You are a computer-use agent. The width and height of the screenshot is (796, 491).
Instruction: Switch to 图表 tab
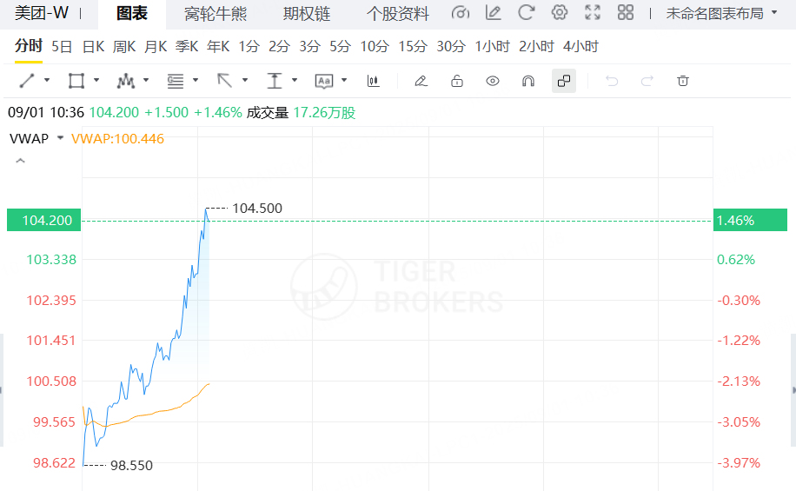click(132, 14)
